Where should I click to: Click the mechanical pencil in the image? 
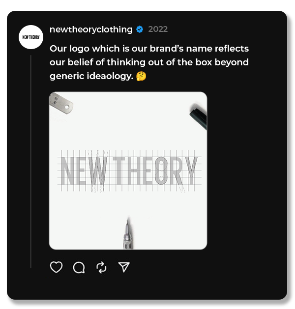point(128,234)
